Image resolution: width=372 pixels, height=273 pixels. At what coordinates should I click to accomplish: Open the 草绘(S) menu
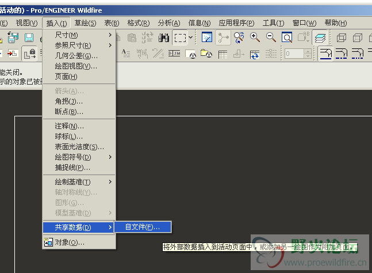(86, 23)
